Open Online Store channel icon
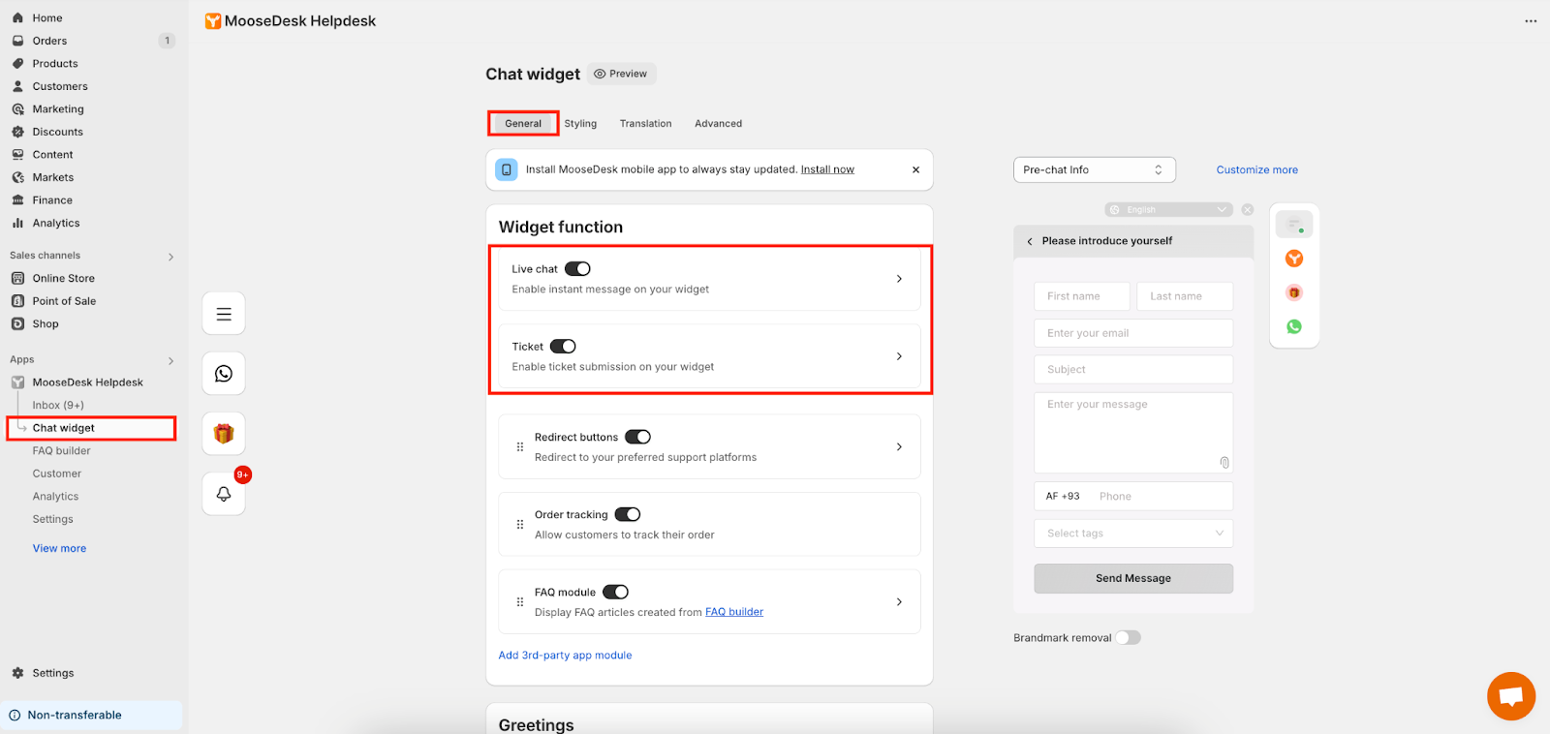This screenshot has height=734, width=1550. [17, 278]
